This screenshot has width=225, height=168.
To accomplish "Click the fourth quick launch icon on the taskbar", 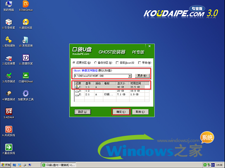I will 30,165.
